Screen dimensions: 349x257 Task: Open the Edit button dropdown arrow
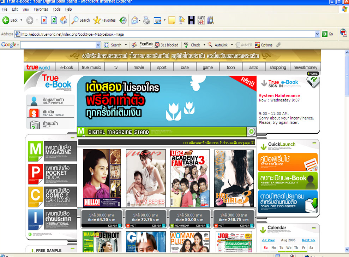pos(165,20)
